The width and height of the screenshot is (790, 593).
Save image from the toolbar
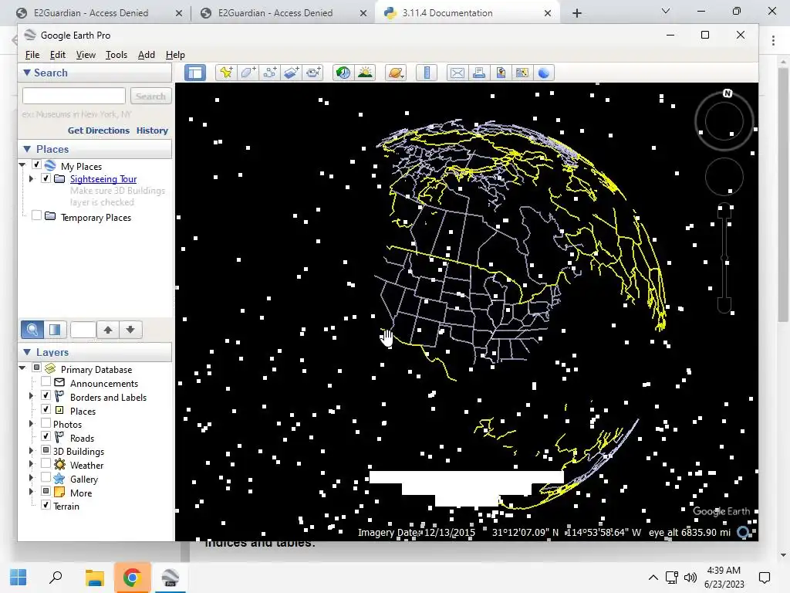pyautogui.click(x=500, y=73)
